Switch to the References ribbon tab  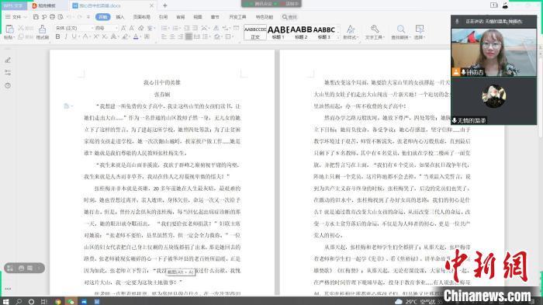click(x=163, y=16)
